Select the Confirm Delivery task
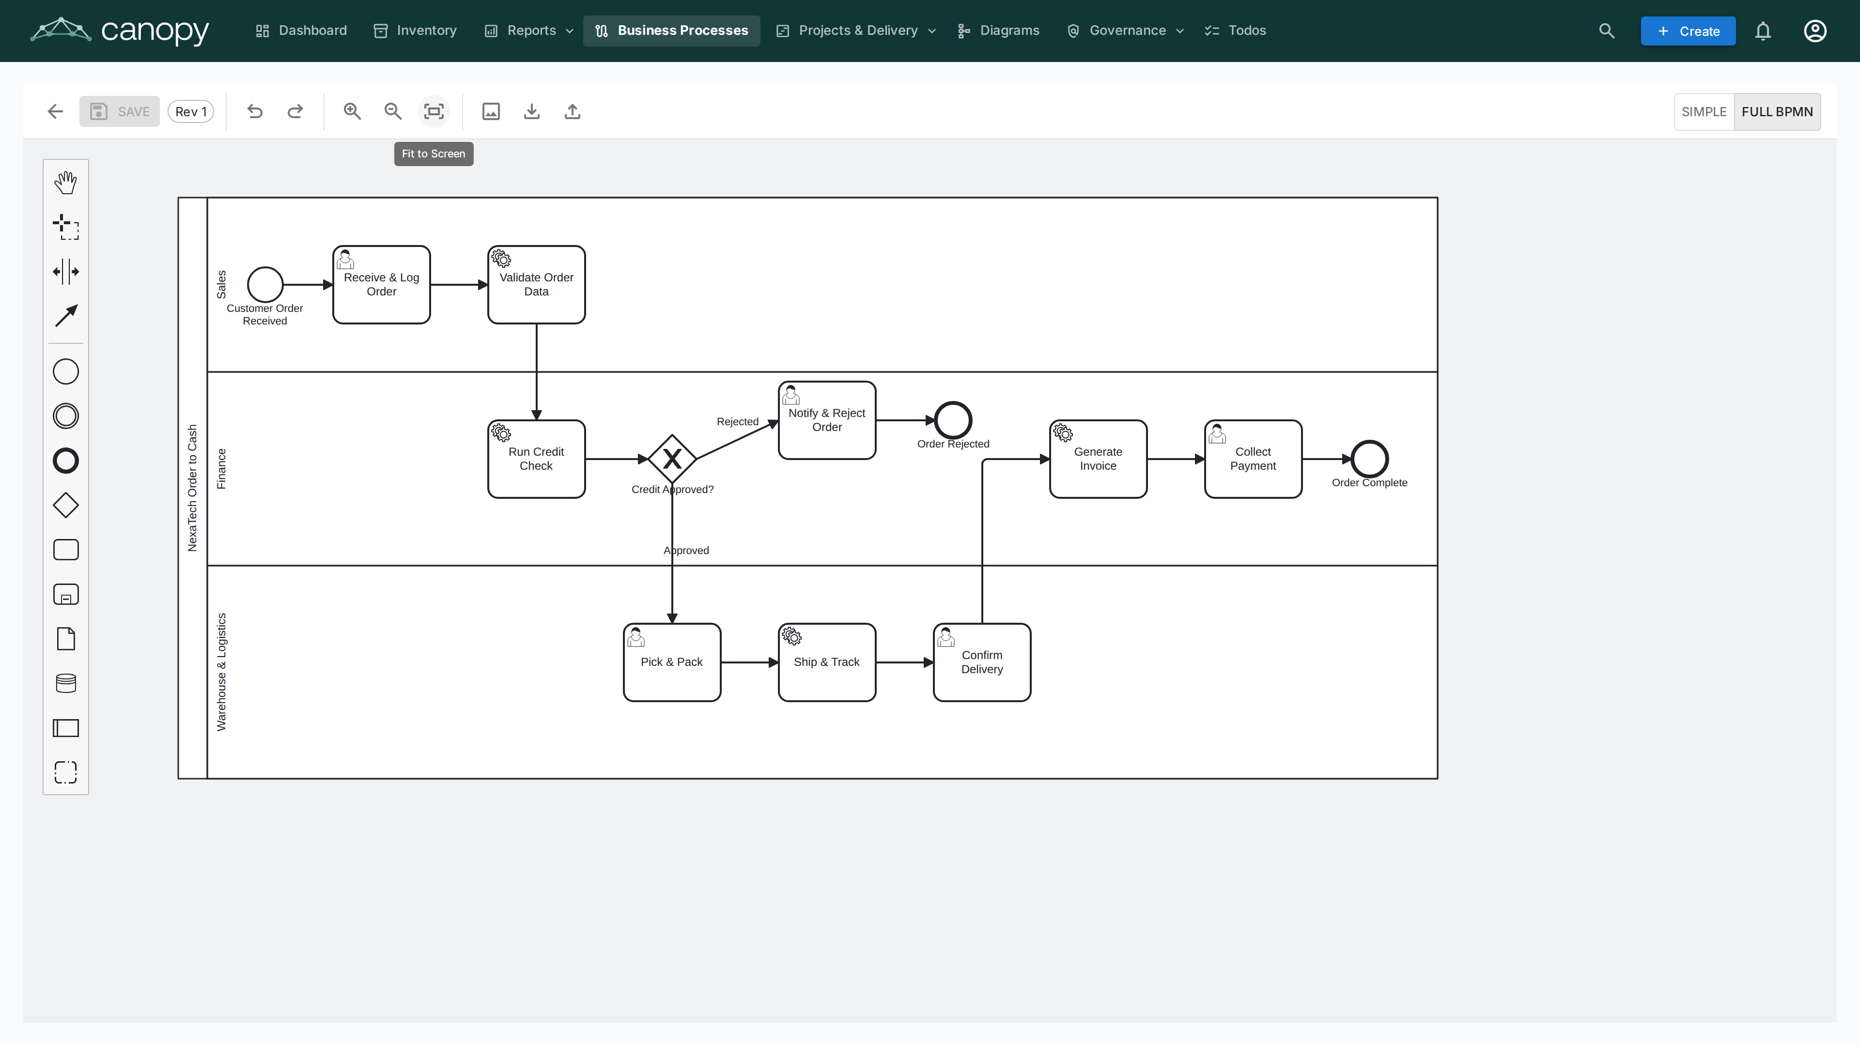The height and width of the screenshot is (1046, 1860). point(982,662)
